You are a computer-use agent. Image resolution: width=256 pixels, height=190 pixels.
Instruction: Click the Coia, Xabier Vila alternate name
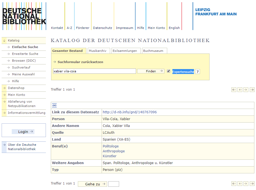pyautogui.click(x=116, y=126)
